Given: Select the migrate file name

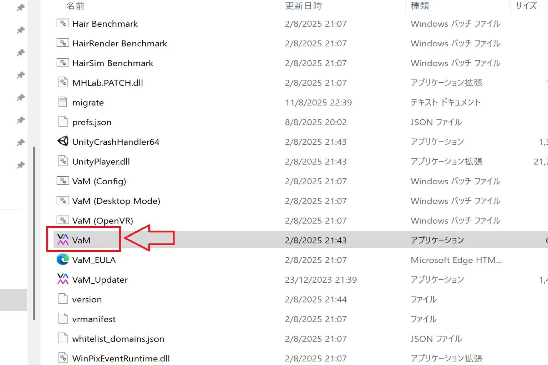Looking at the screenshot, I should coord(88,103).
